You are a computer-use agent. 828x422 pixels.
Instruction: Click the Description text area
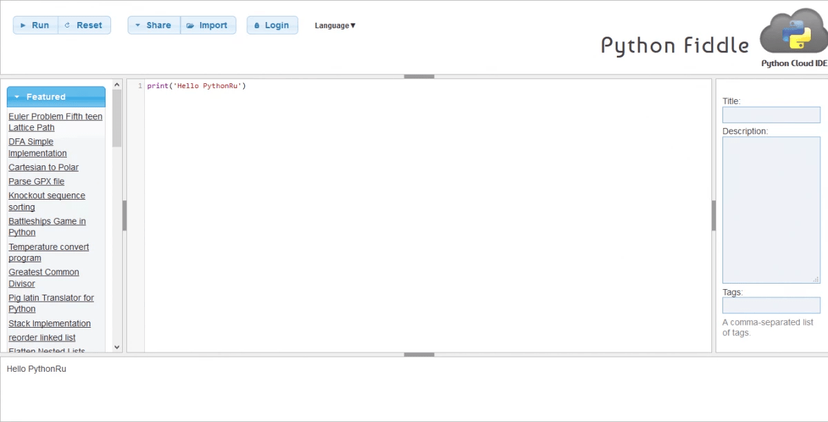(x=771, y=210)
